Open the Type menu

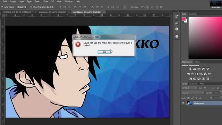click(29, 1)
